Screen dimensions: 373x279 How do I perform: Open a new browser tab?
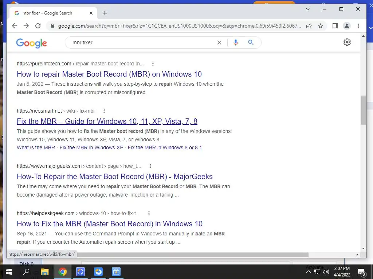tap(105, 13)
